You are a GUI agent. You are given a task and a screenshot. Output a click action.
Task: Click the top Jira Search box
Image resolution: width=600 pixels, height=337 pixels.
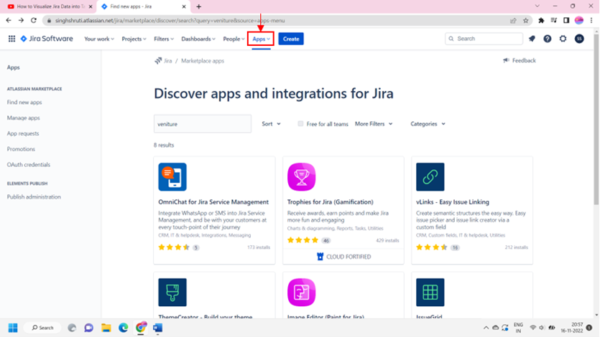484,39
